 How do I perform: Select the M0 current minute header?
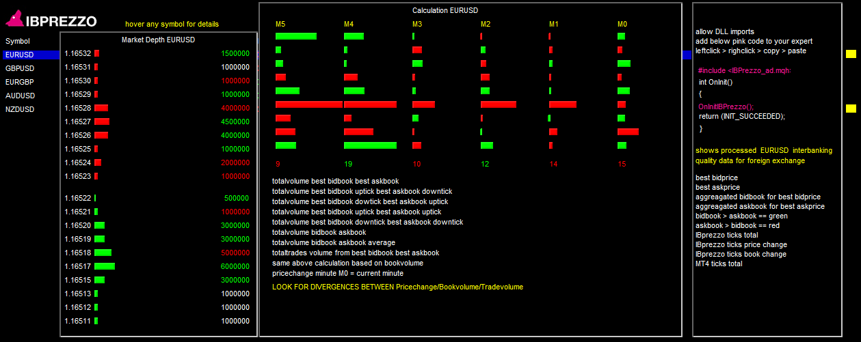(622, 25)
